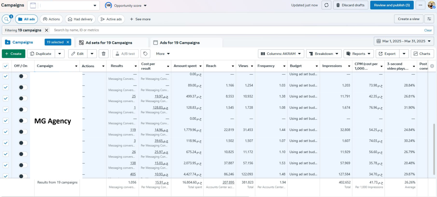Switch to Ad sets for 19 Campaigns tab
The image size is (437, 197).
109,43
